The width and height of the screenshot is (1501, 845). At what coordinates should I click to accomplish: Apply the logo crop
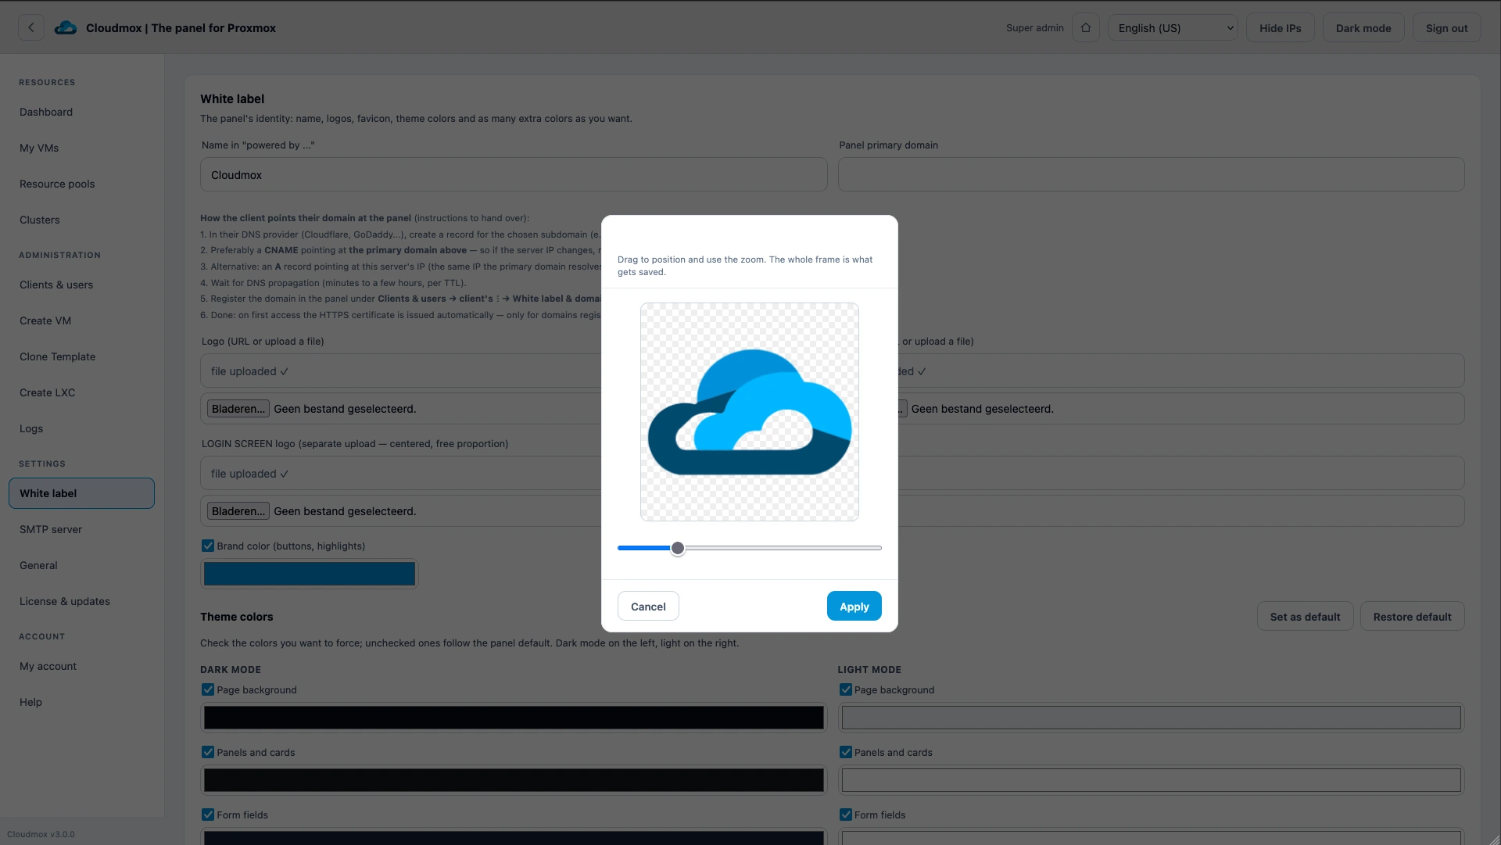[854, 606]
